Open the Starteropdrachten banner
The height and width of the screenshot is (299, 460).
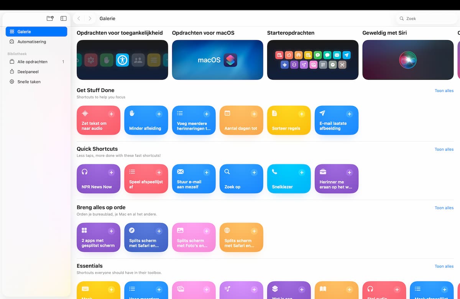[x=313, y=60]
